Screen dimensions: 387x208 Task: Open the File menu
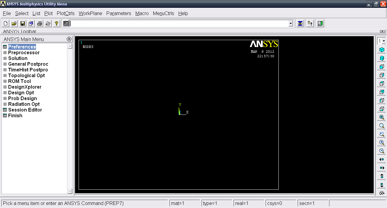coord(7,13)
